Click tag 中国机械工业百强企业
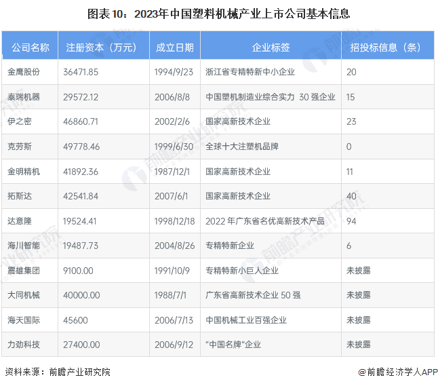This screenshot has height=386, width=438. click(x=246, y=320)
